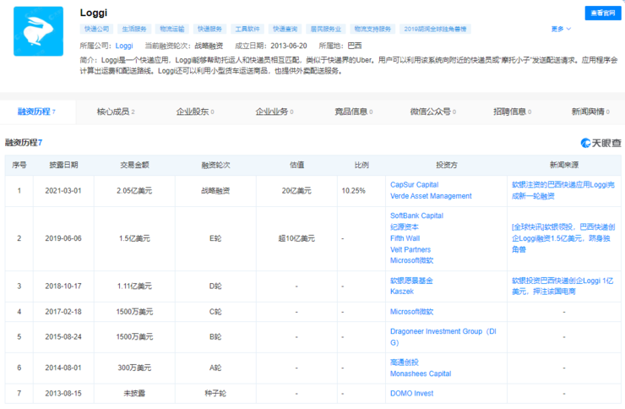Viewport: 625px width, 409px height.
Task: Open the Dragoneer Investment Group link
Action: coord(443,337)
